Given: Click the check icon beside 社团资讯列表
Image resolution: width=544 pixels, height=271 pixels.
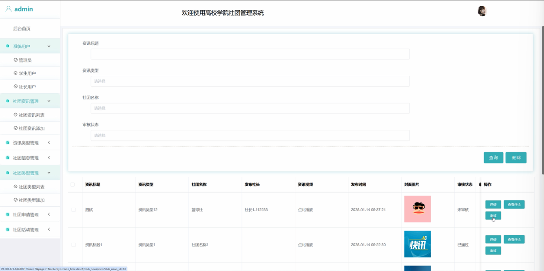Looking at the screenshot, I should [15, 115].
